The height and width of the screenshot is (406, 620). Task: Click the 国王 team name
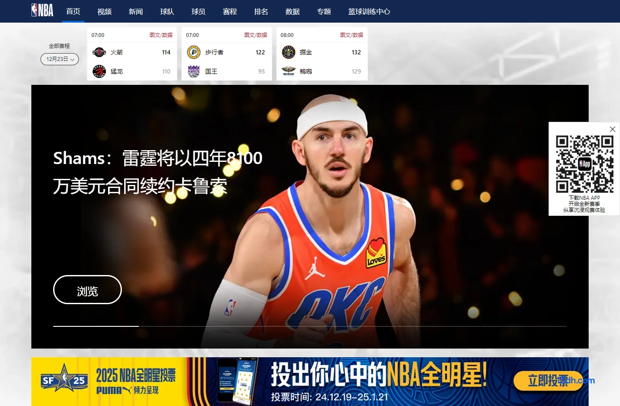211,71
